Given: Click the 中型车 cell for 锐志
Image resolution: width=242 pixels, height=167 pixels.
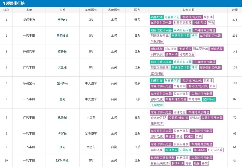Looking at the screenshot, I should point(91,147).
